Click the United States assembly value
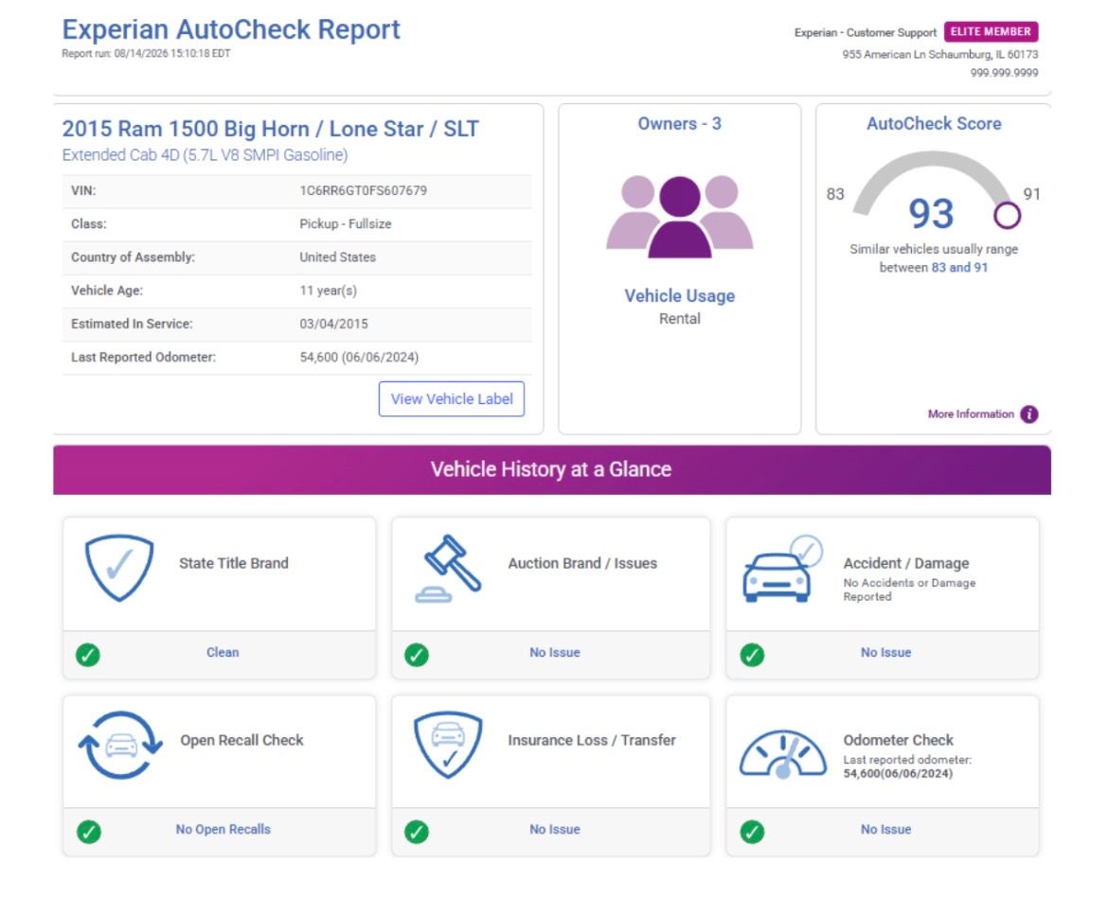Screen dimensions: 1108x915 337,257
